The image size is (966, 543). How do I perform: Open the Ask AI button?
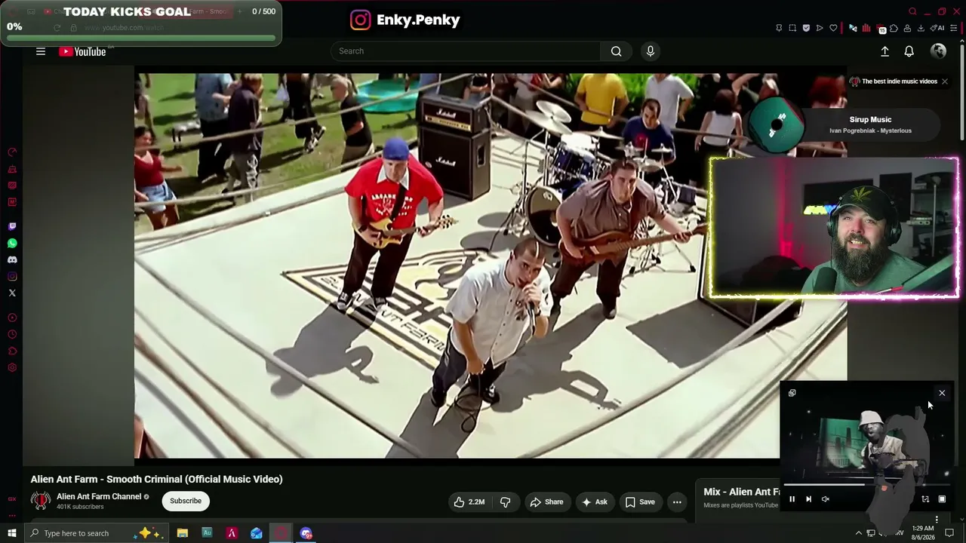[x=595, y=502]
